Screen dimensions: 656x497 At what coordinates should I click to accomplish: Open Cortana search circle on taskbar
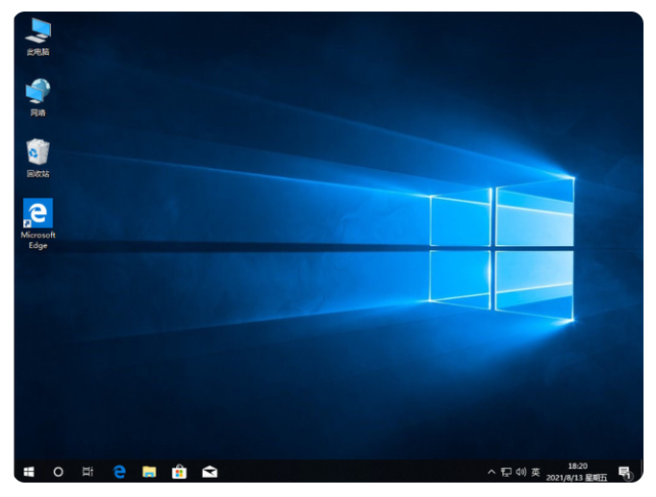click(x=58, y=472)
